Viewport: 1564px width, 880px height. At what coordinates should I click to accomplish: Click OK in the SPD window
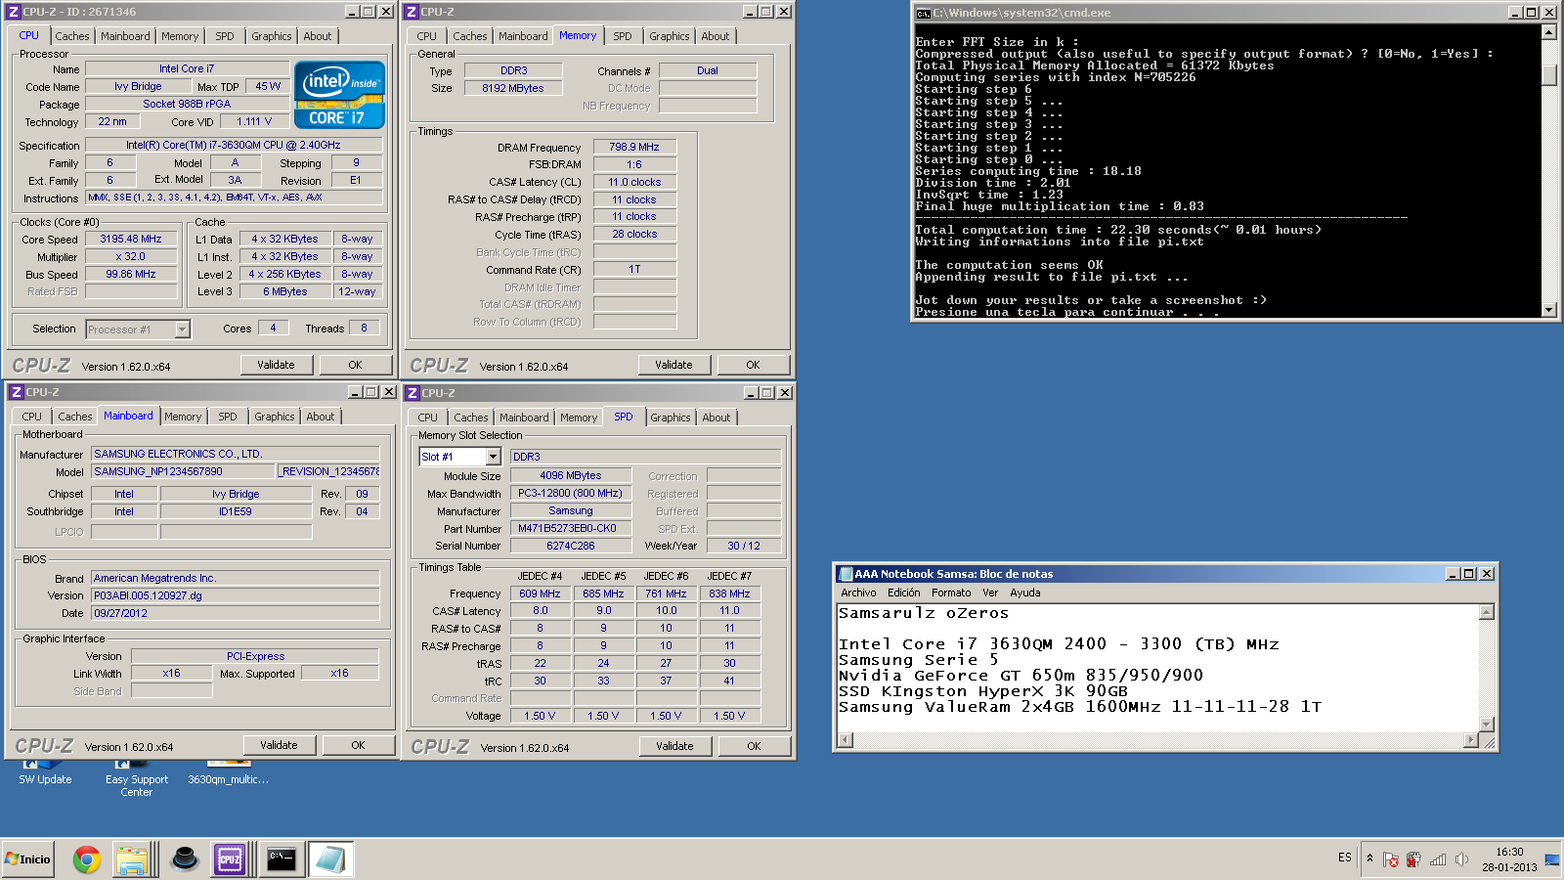pyautogui.click(x=754, y=746)
